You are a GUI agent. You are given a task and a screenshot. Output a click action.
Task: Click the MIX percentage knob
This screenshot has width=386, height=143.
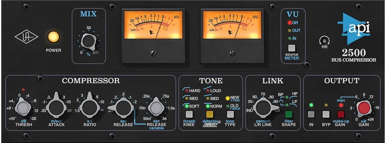click(x=88, y=42)
